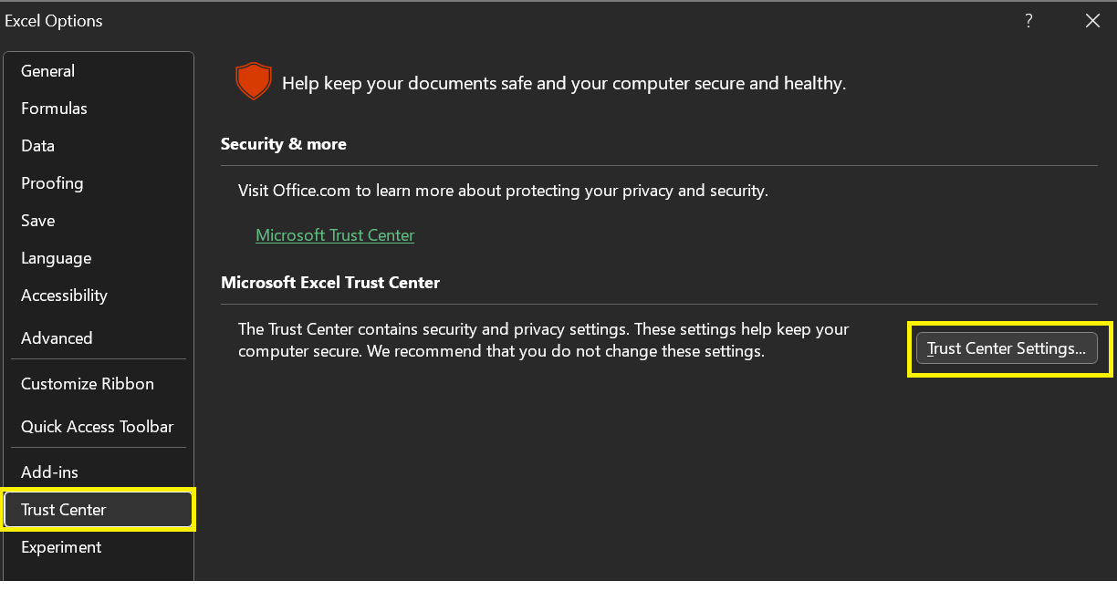Select the Data options category
This screenshot has width=1117, height=591.
(37, 145)
